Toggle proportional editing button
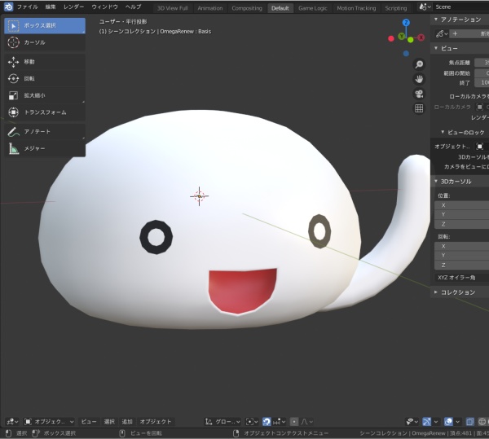 pos(294,422)
